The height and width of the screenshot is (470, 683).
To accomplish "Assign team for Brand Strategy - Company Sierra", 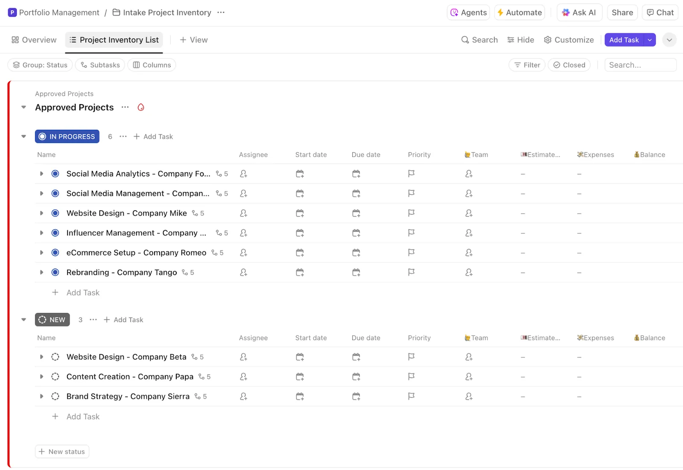I will [469, 397].
